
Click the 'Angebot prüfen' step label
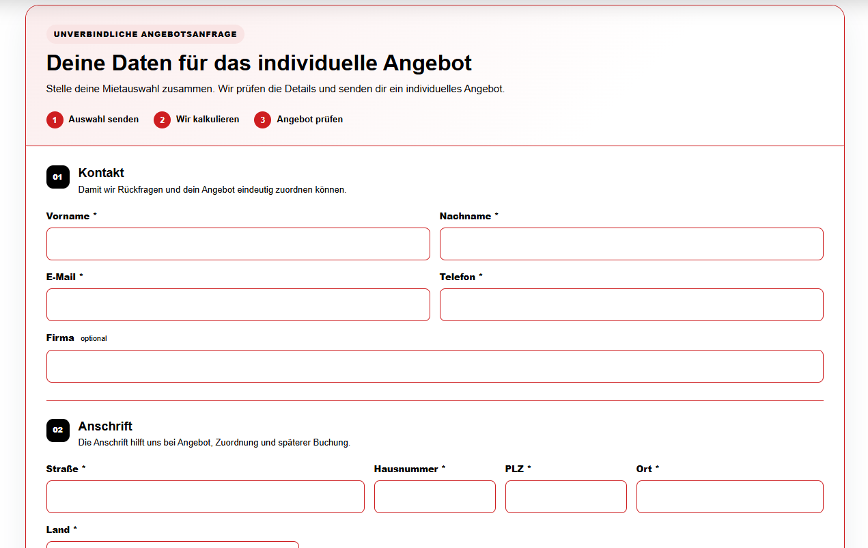[310, 120]
